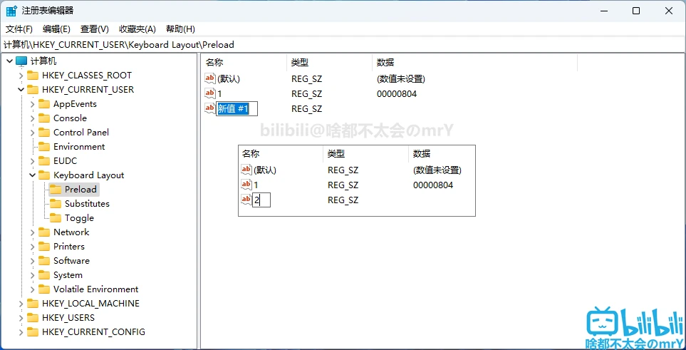
Task: Click the (默认) value name
Action: click(229, 79)
